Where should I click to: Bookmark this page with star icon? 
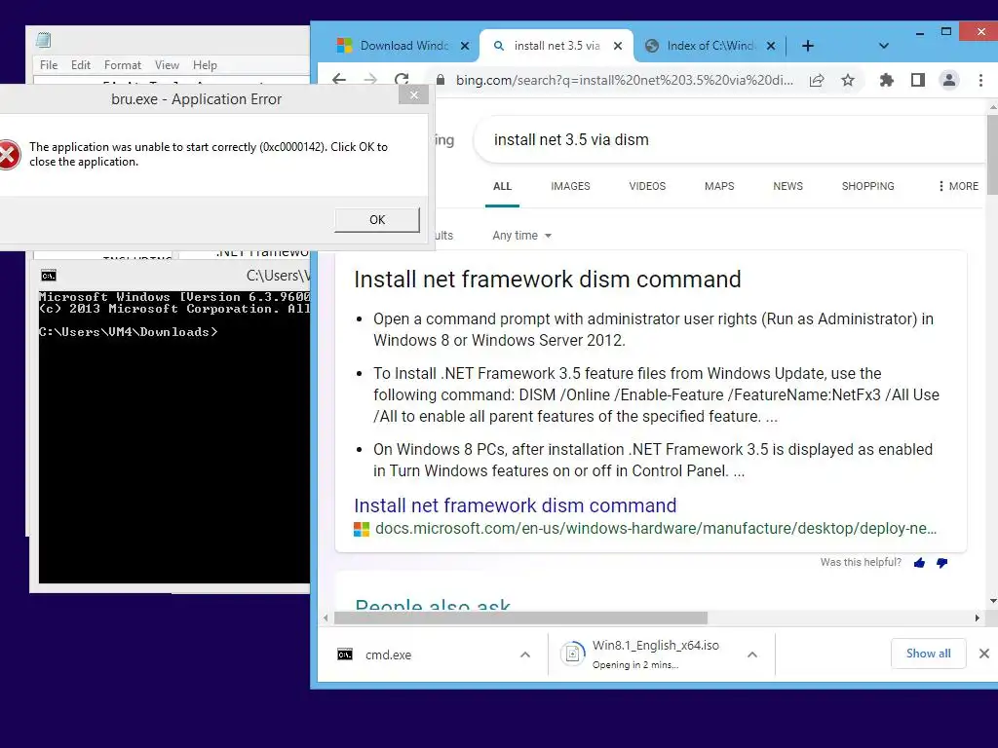847,80
